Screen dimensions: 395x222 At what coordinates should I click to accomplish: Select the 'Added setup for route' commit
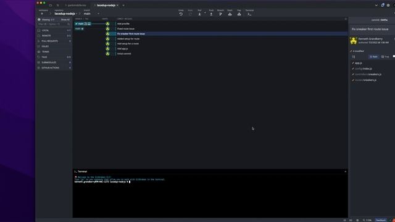(128, 39)
